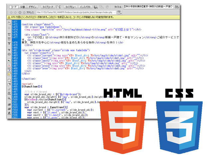Click the Collapse Selection icon
213x160 pixels.
coord(9,39)
